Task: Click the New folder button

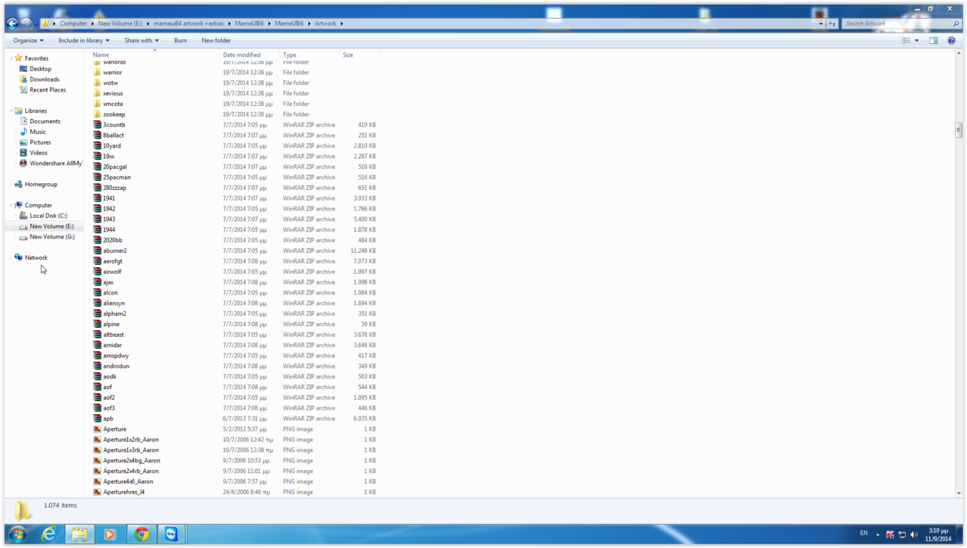Action: (x=216, y=41)
